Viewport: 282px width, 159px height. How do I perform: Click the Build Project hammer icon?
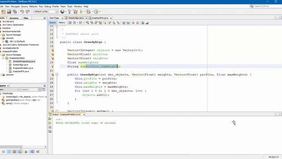click(70, 12)
